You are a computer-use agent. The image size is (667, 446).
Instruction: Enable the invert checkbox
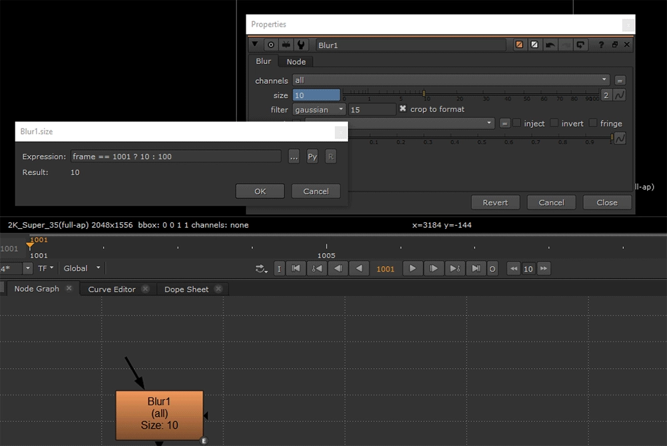click(x=555, y=123)
